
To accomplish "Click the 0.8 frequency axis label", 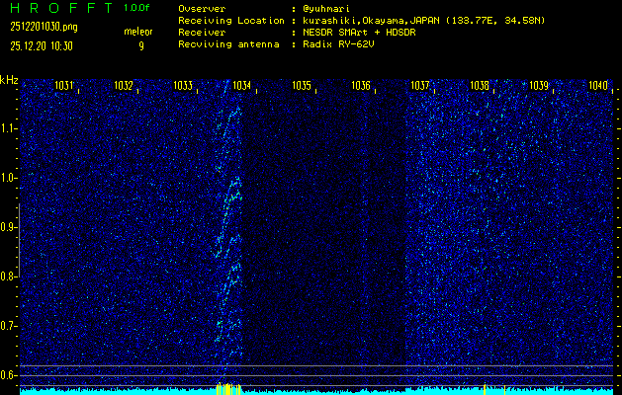I will [7, 276].
